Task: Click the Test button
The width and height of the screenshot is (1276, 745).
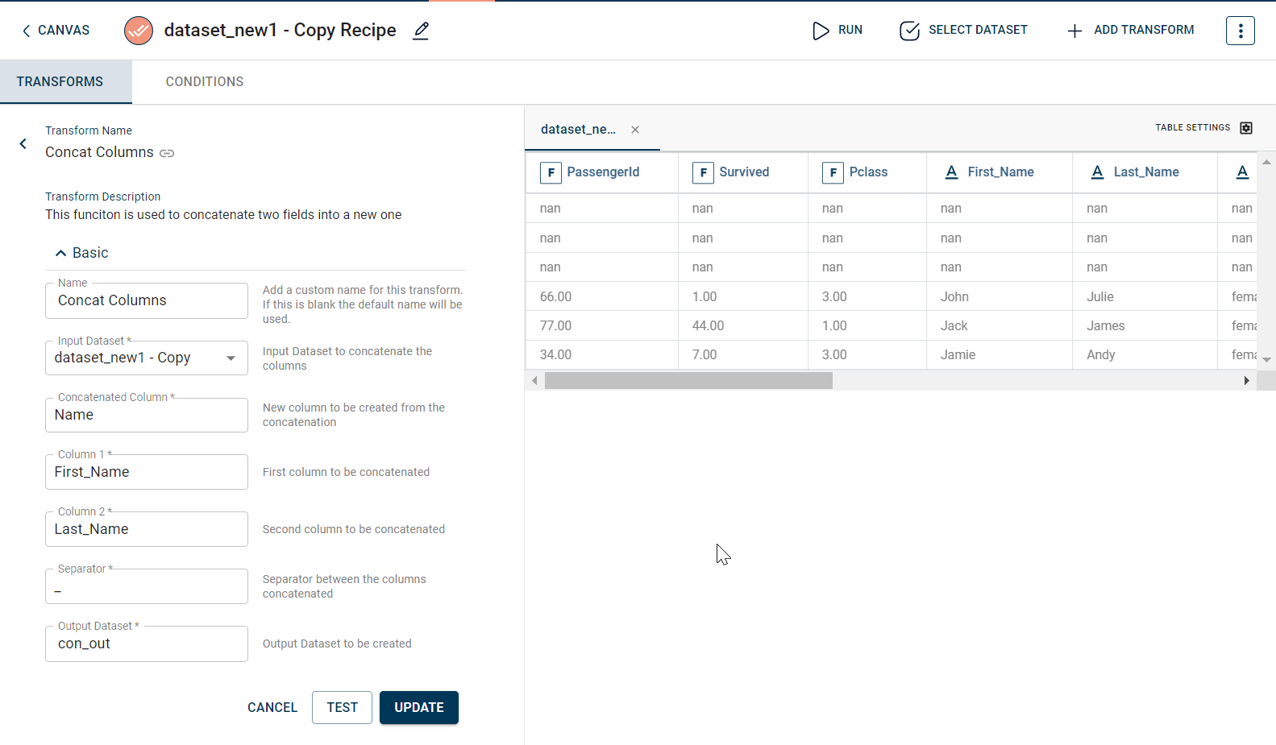Action: 342,707
